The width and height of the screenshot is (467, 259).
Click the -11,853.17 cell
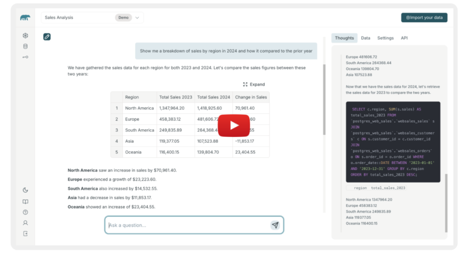(x=251, y=141)
